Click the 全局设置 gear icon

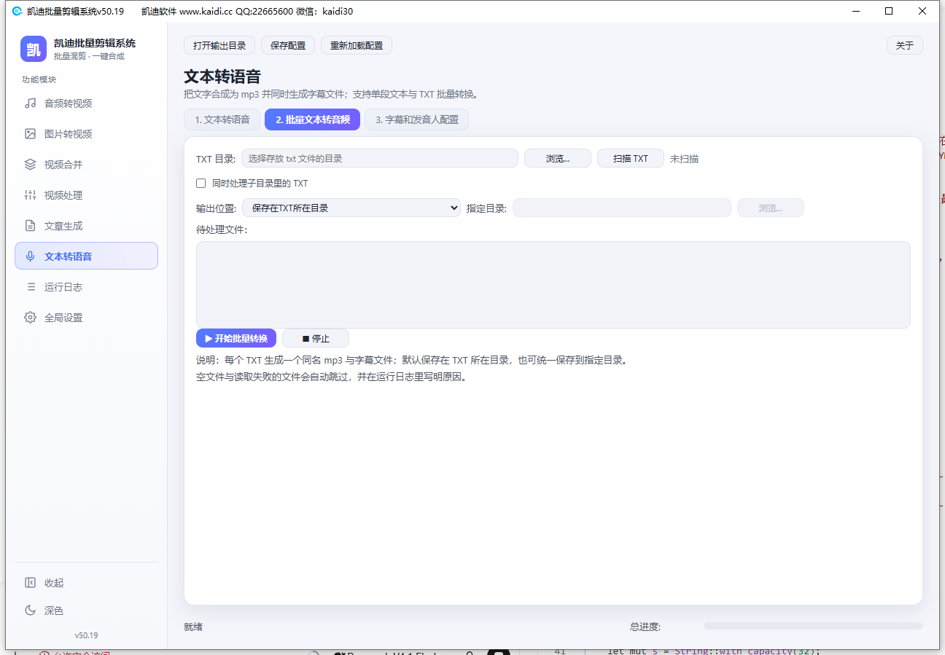[x=30, y=318]
